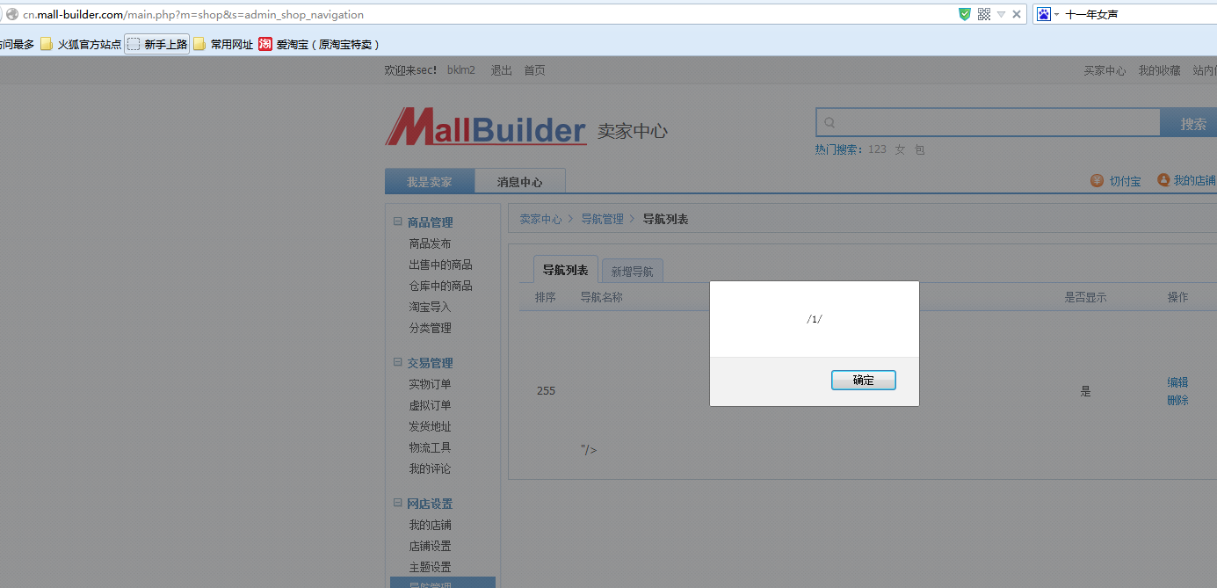Click the green shield security icon
Viewport: 1217px width, 588px height.
[965, 14]
